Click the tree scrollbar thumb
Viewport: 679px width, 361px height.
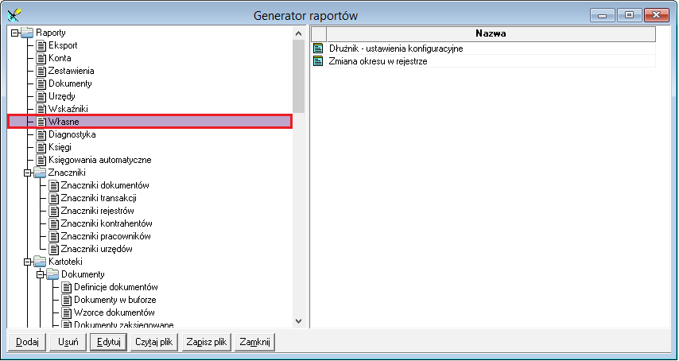pos(298,76)
